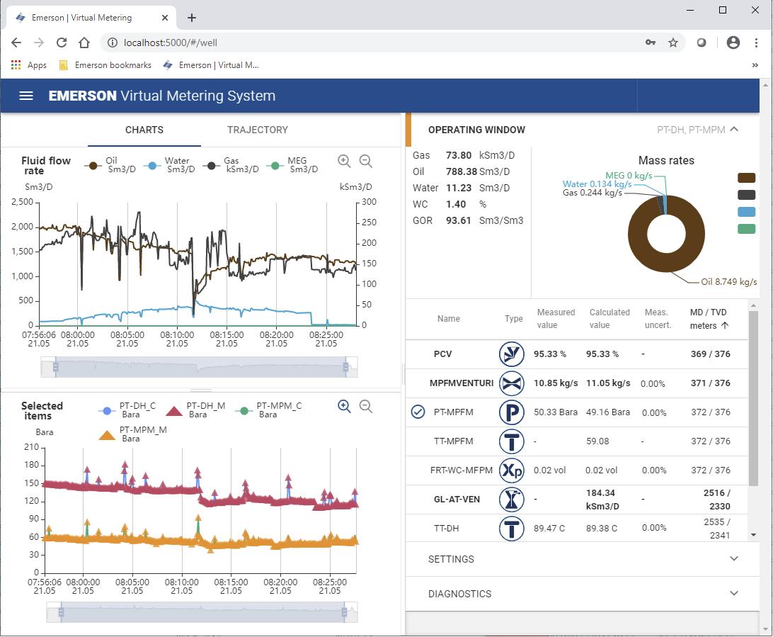The height and width of the screenshot is (637, 773).
Task: Toggle PT-DH_M series in legend
Action: pos(195,410)
